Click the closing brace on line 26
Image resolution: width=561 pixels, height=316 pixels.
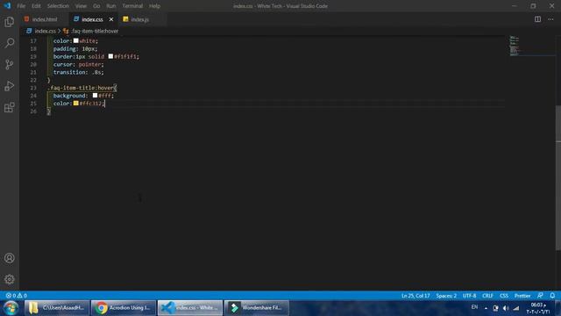tap(49, 111)
